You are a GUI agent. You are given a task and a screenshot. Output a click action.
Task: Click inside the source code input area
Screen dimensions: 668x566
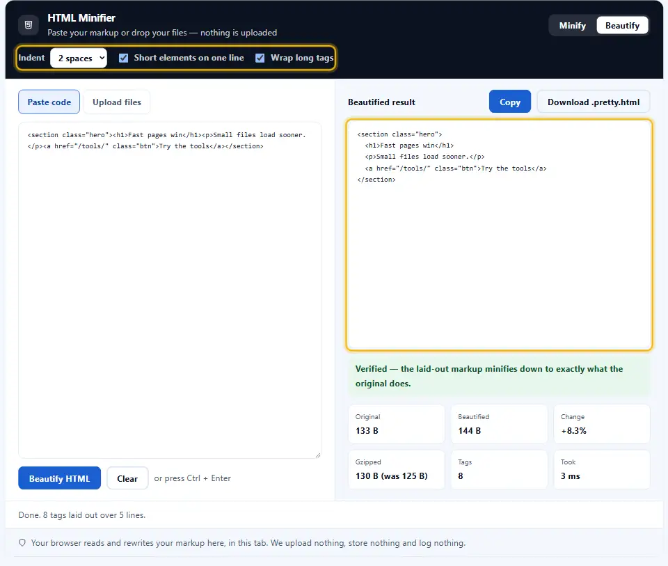point(170,290)
